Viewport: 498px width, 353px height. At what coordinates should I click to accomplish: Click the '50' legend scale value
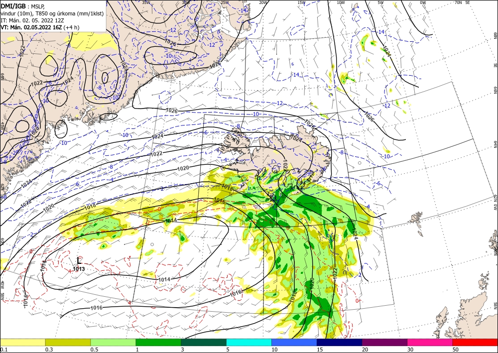[x=456, y=350]
